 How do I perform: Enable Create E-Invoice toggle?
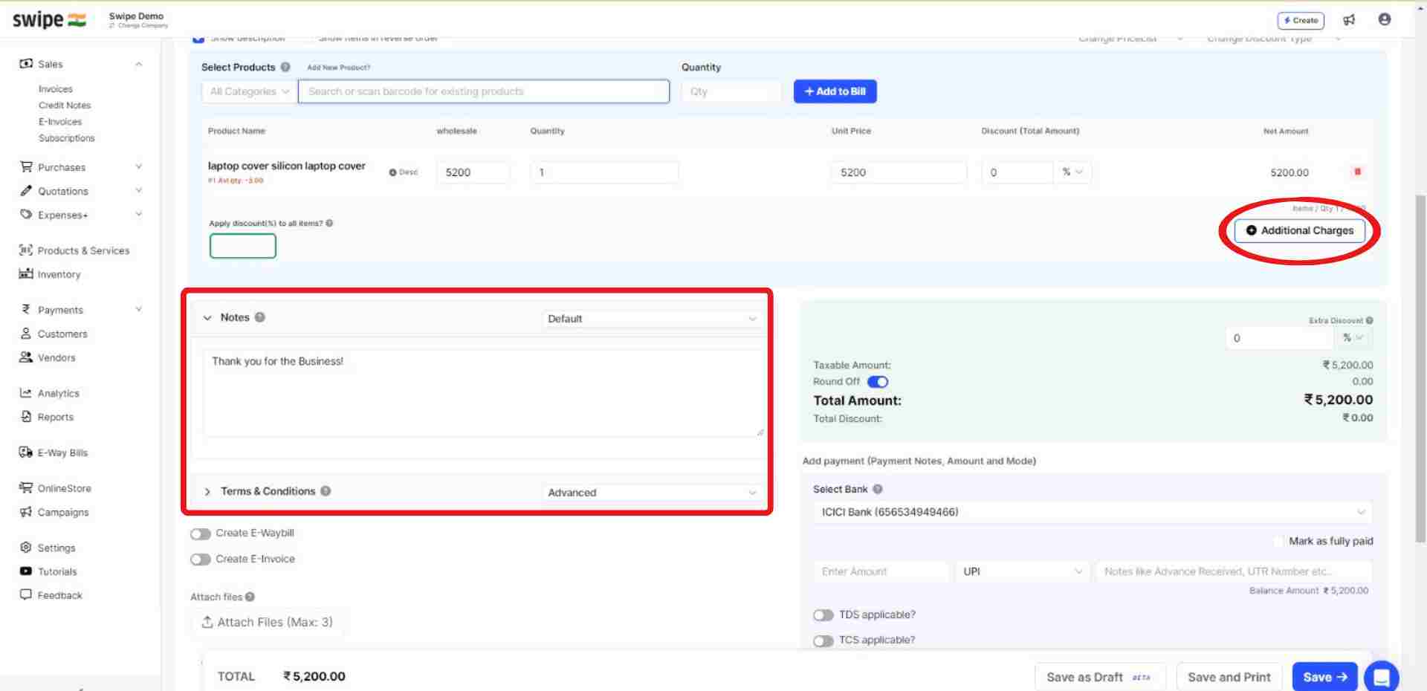(x=201, y=559)
